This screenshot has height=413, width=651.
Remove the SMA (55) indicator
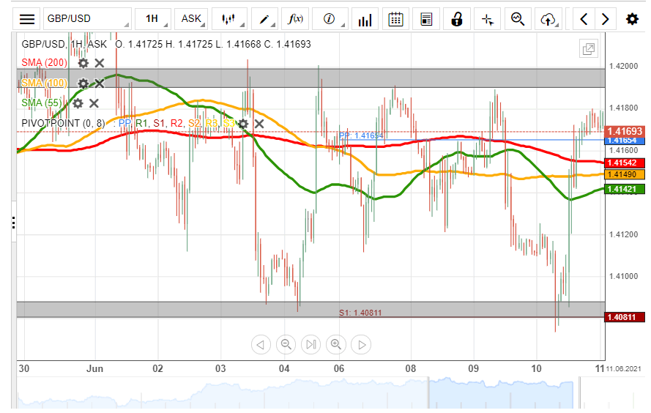[x=94, y=103]
